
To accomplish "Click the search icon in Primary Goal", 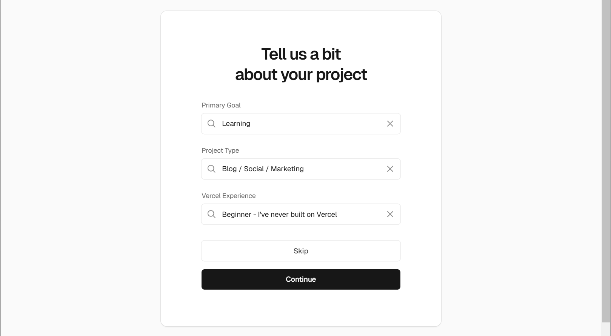I will tap(211, 124).
